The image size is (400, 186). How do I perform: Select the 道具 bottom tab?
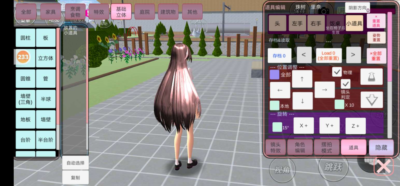(354, 148)
